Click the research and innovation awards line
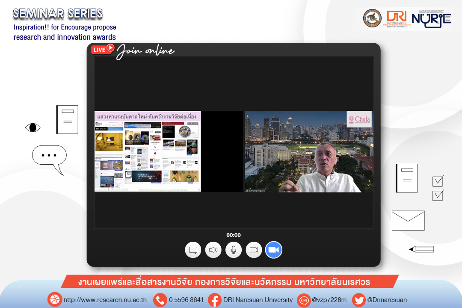The height and width of the screenshot is (308, 462). (65, 37)
